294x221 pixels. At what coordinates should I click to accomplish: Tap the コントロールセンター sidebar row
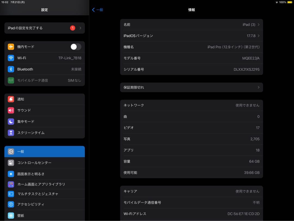[x=44, y=163]
